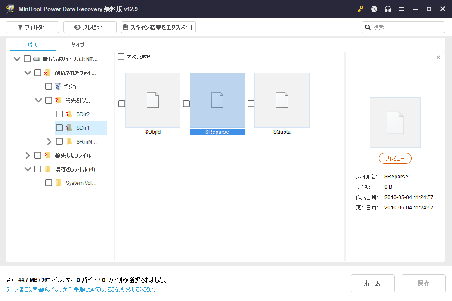Image resolution: width=452 pixels, height=301 pixels.
Task: Click the magnifier icon in search box
Action: (368, 27)
